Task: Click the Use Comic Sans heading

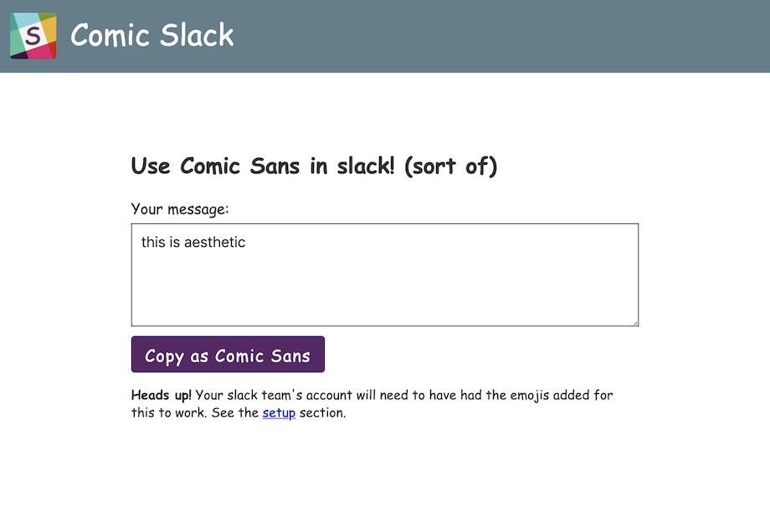Action: coord(314,166)
